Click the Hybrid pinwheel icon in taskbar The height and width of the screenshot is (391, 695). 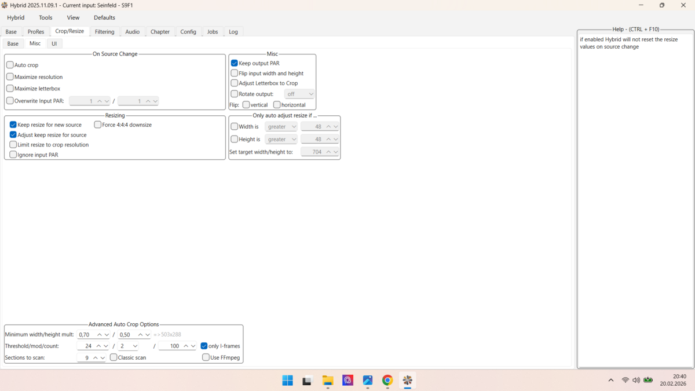[408, 381]
